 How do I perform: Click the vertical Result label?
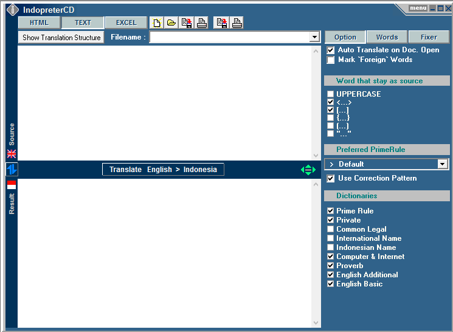pyautogui.click(x=12, y=204)
